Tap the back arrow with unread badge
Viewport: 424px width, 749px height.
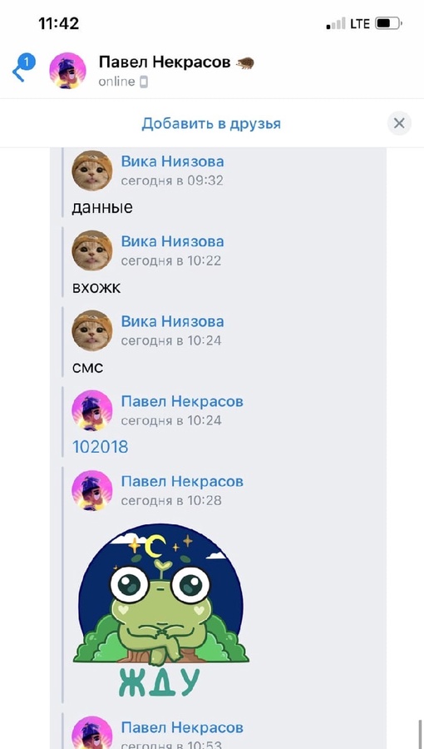(x=23, y=68)
